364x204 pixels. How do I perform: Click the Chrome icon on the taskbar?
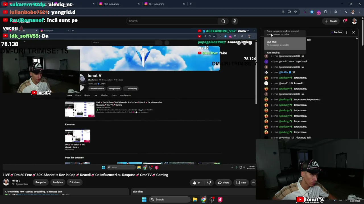click(203, 199)
